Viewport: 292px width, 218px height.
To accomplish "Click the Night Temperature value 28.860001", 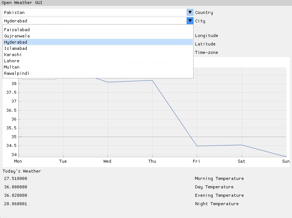I will tap(16, 204).
